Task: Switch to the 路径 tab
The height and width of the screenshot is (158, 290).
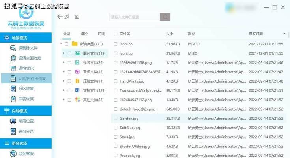Action: click(x=84, y=34)
